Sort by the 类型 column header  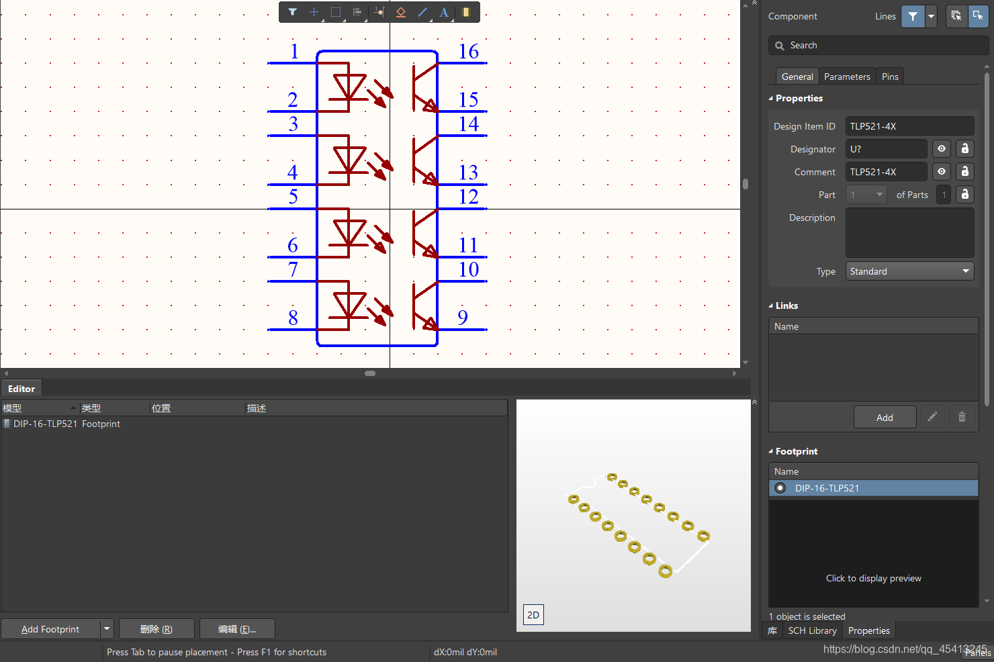[114, 408]
